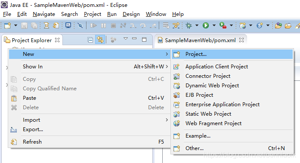Click the New Servlet toolbar icon
Viewport: 300px width, 163px height.
coord(260,25)
